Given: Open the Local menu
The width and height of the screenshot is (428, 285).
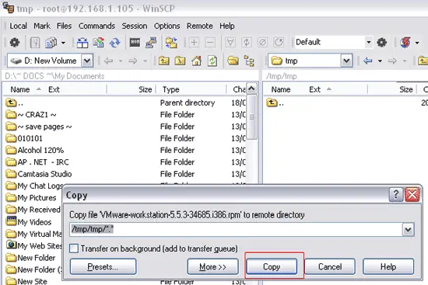Looking at the screenshot, I should (19, 26).
